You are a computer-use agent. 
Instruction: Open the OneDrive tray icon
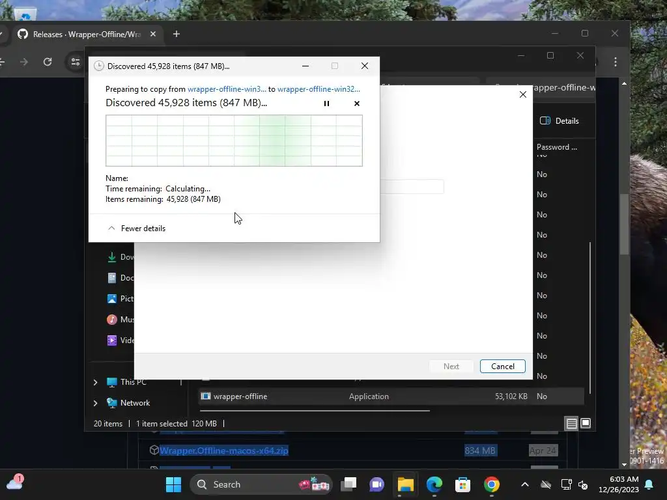click(546, 484)
